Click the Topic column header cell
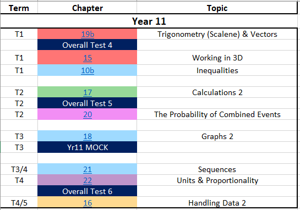This screenshot has width=300, height=210. 217,8
